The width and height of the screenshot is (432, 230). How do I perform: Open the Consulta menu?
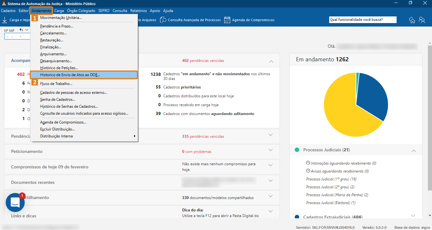coord(120,10)
